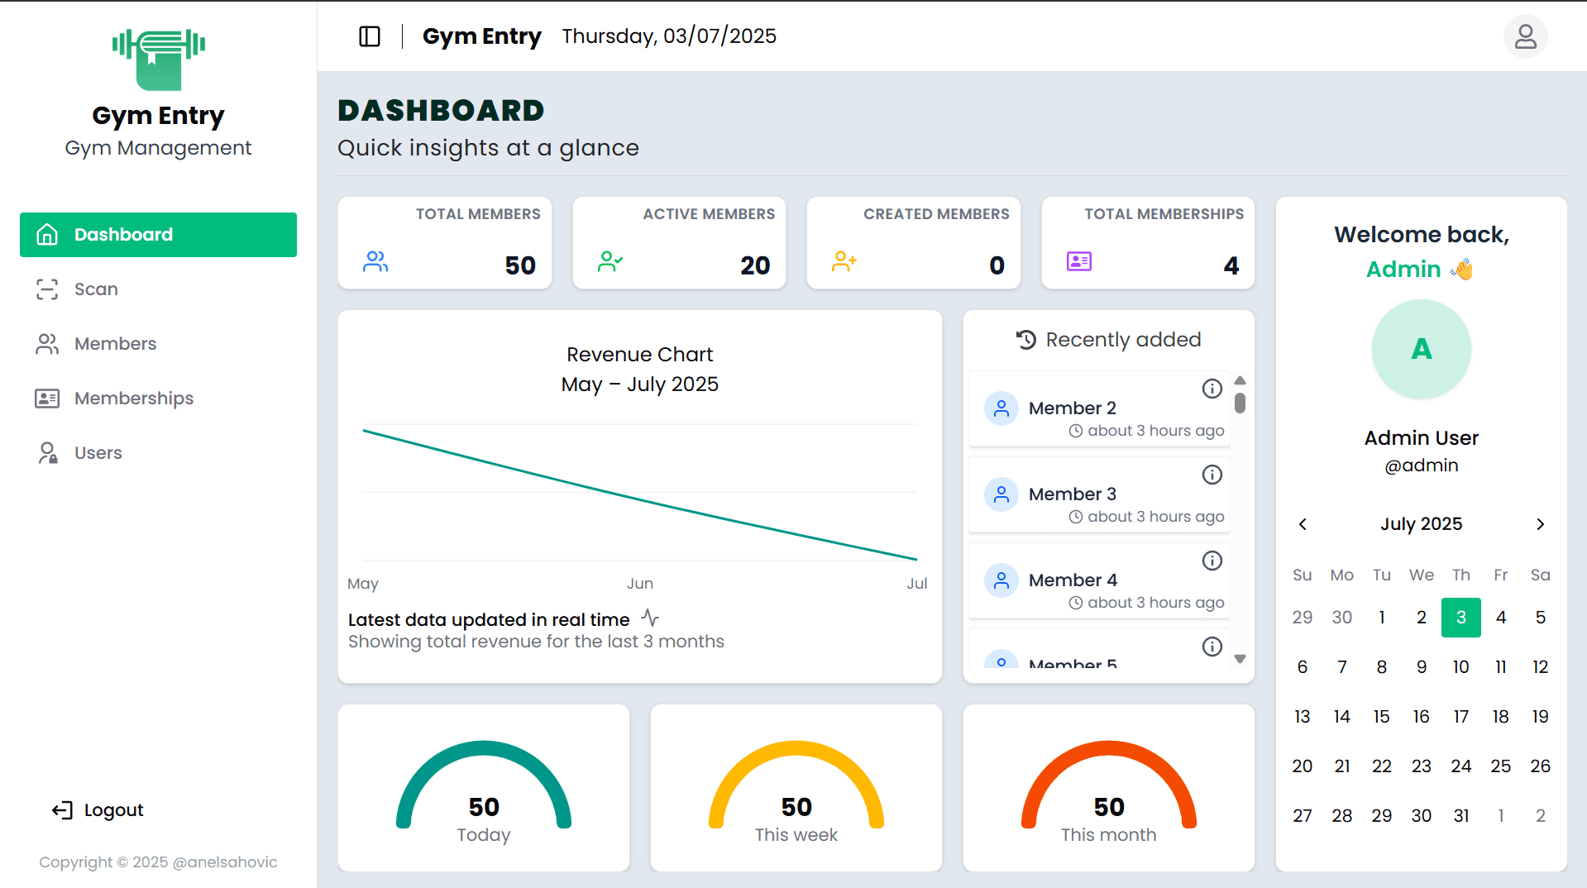Click the Today gauge showing 50

484,788
